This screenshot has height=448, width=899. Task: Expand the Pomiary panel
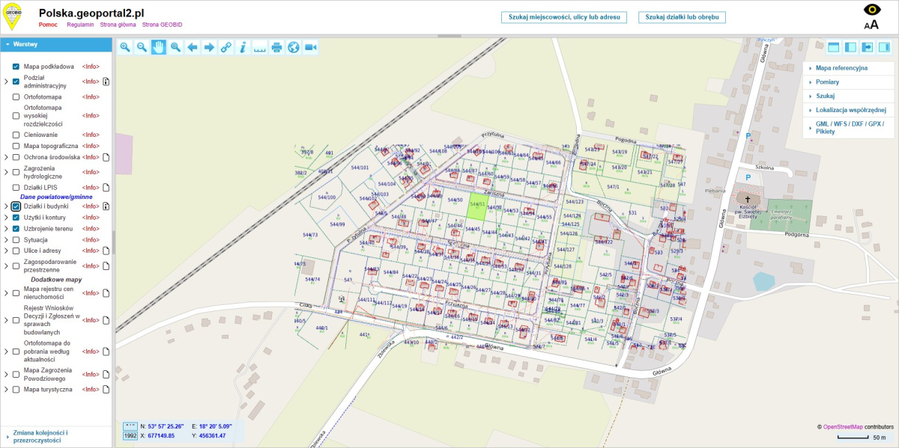[827, 82]
